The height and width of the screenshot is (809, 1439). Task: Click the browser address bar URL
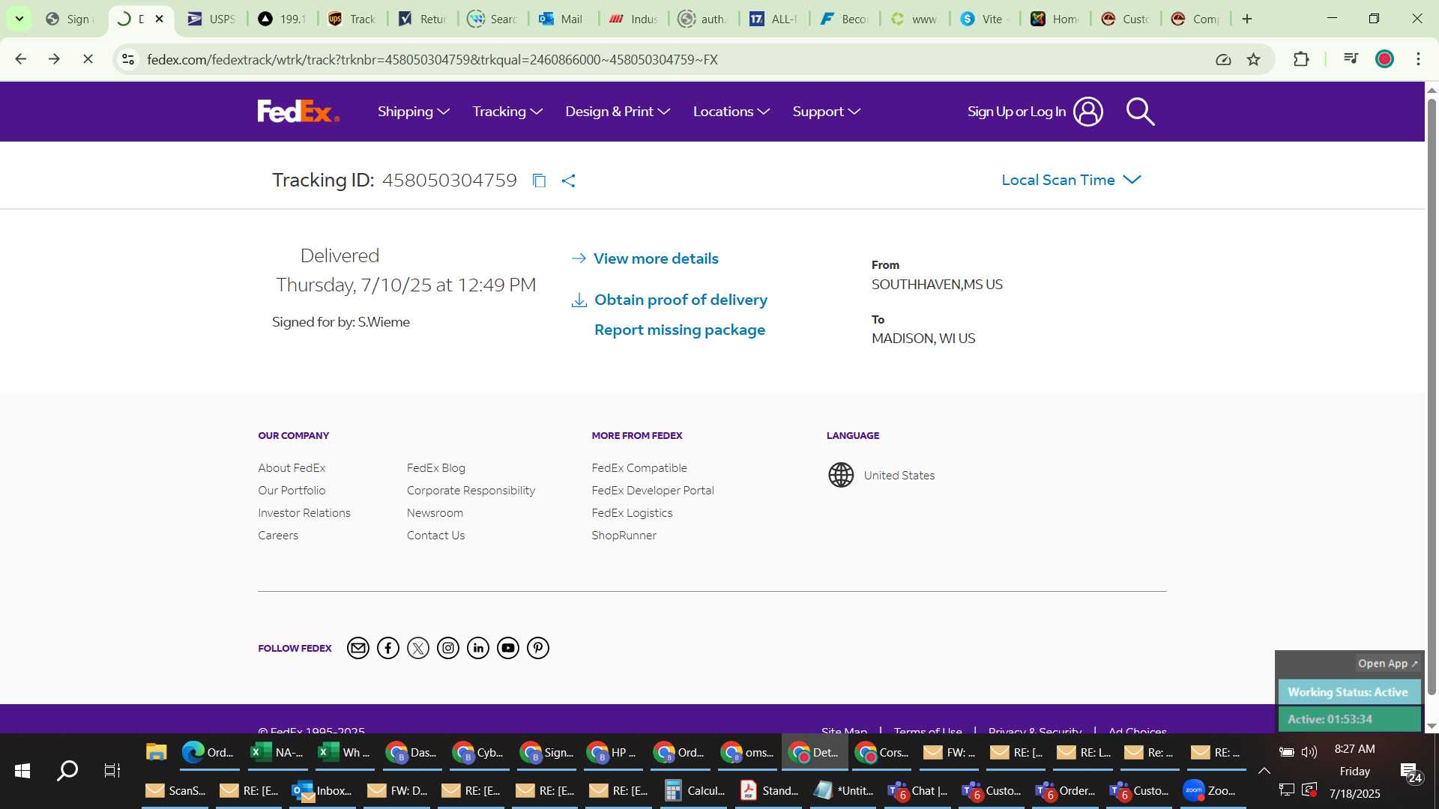pos(432,59)
